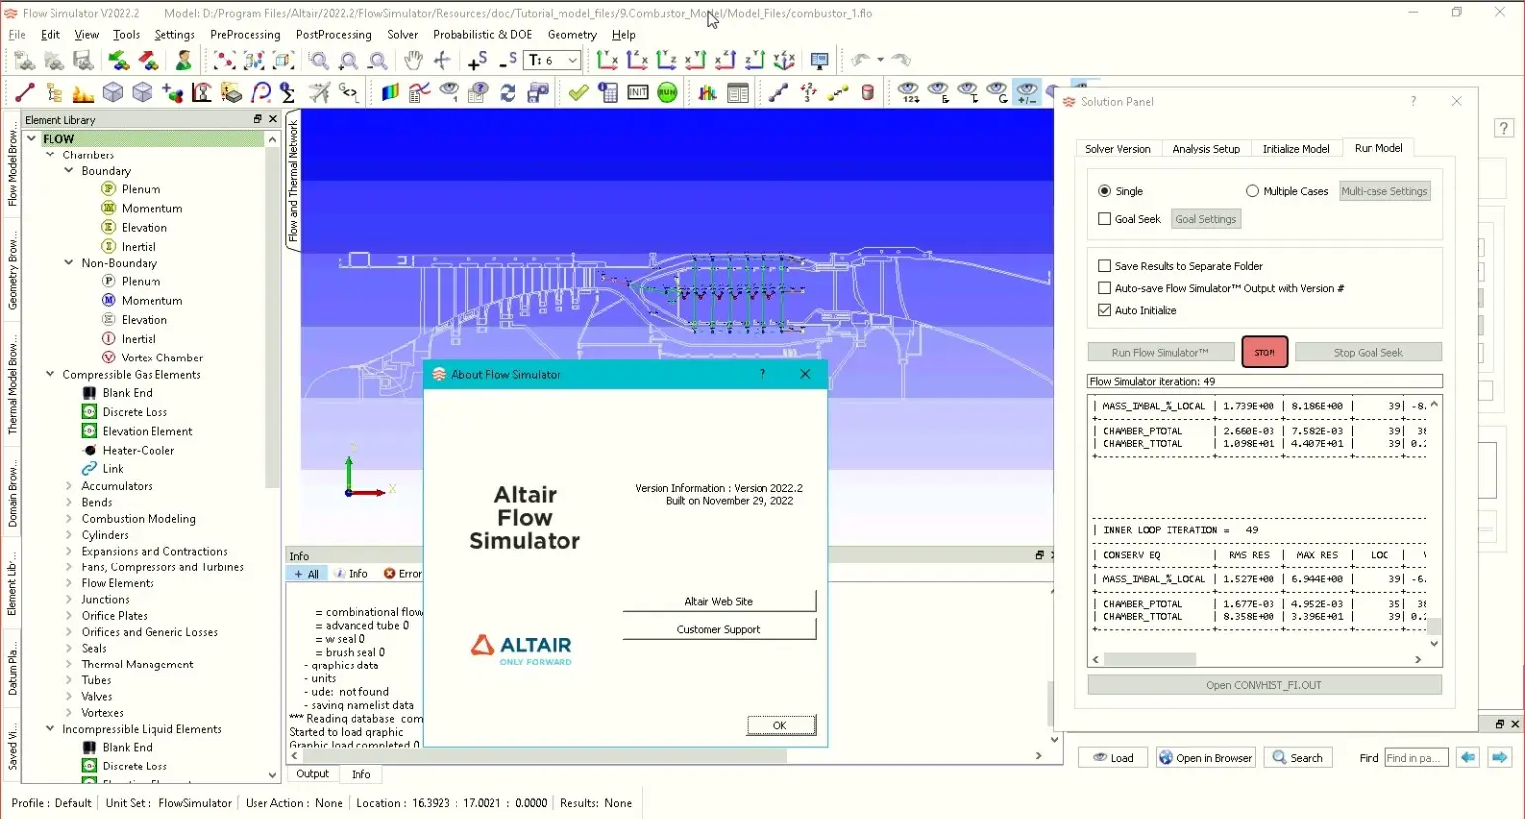Select the Multiple Cases radio button
The height and width of the screenshot is (819, 1525).
[x=1252, y=191]
